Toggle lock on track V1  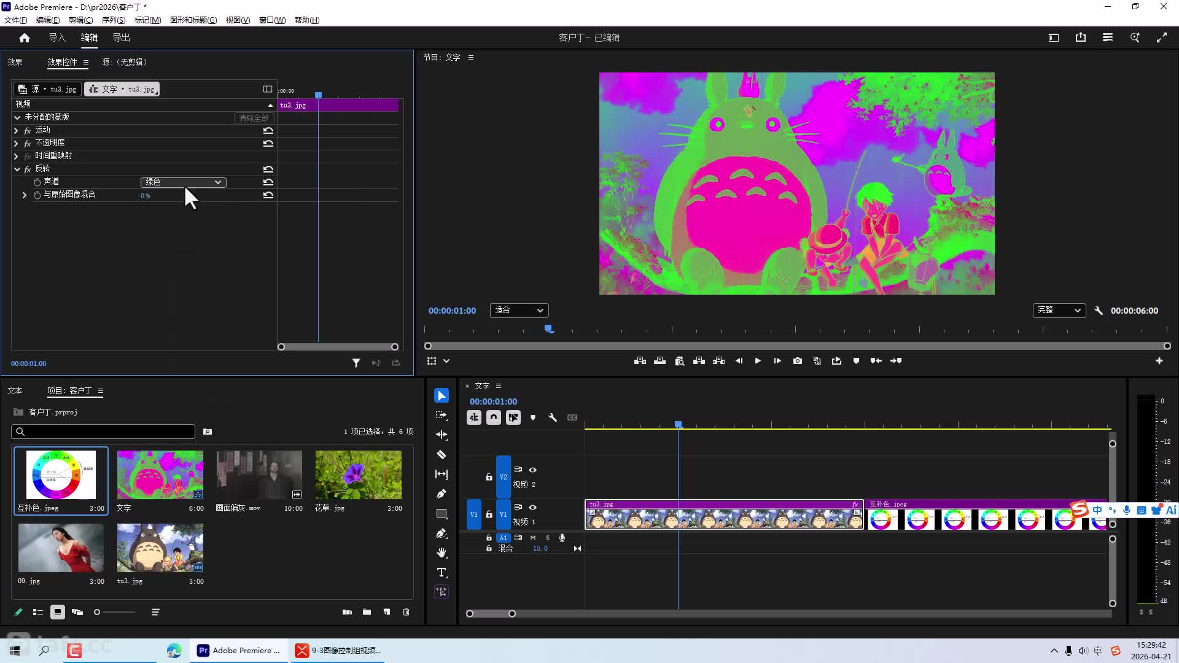[x=489, y=514]
